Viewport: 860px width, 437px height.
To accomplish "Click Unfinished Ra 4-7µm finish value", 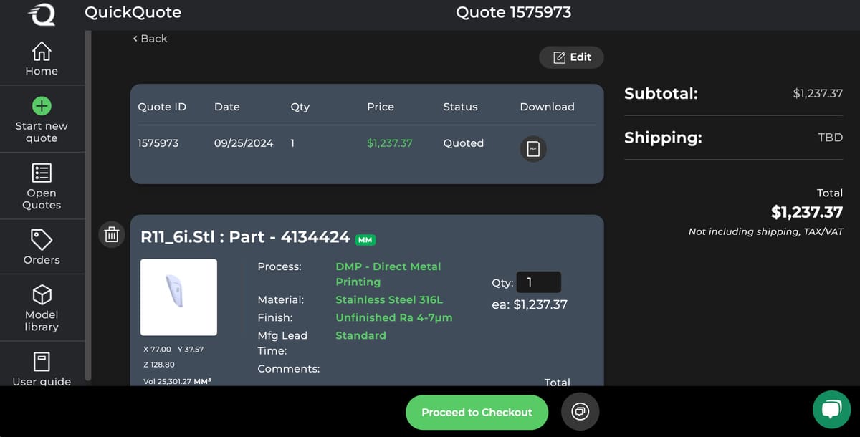I will pos(394,317).
